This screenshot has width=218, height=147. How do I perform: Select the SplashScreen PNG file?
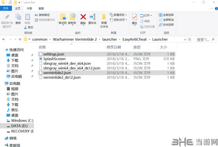point(107,59)
